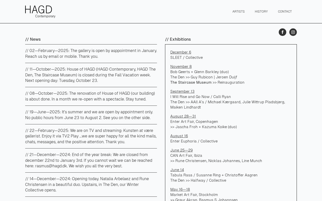Click the 22—February—2025 TV streaming news item
Image resolution: width=322 pixels, height=201 pixels.
tap(91, 136)
